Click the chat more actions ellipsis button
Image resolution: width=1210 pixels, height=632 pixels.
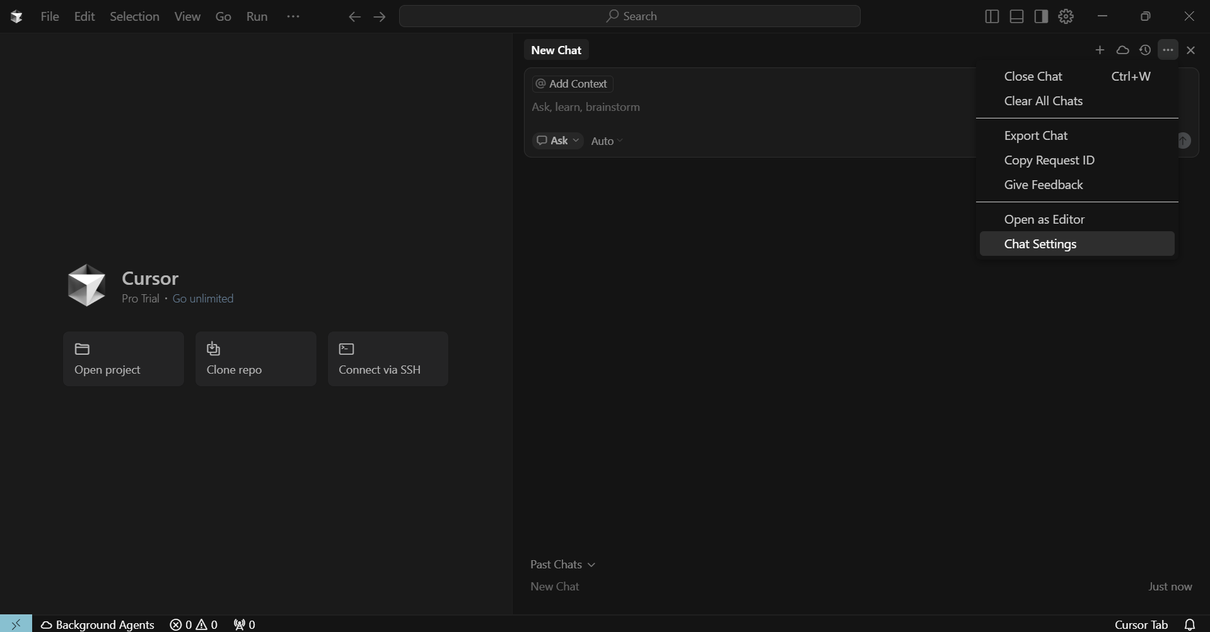(x=1168, y=50)
